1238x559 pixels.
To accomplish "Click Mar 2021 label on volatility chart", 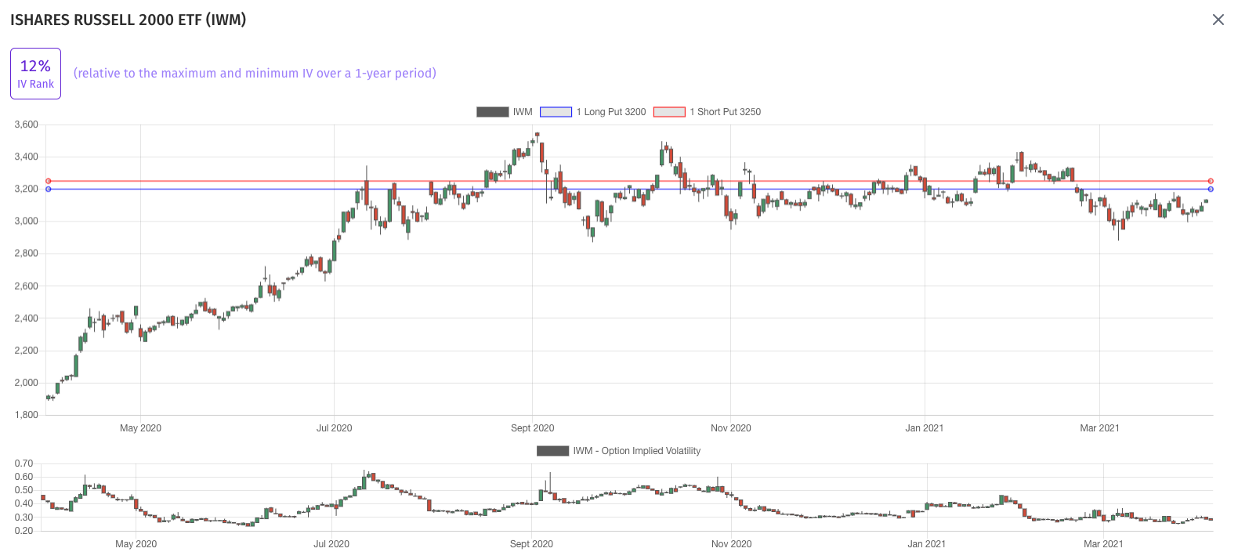I will click(1102, 544).
